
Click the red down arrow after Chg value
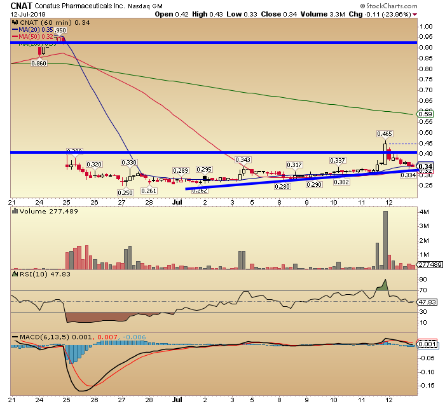click(x=415, y=15)
